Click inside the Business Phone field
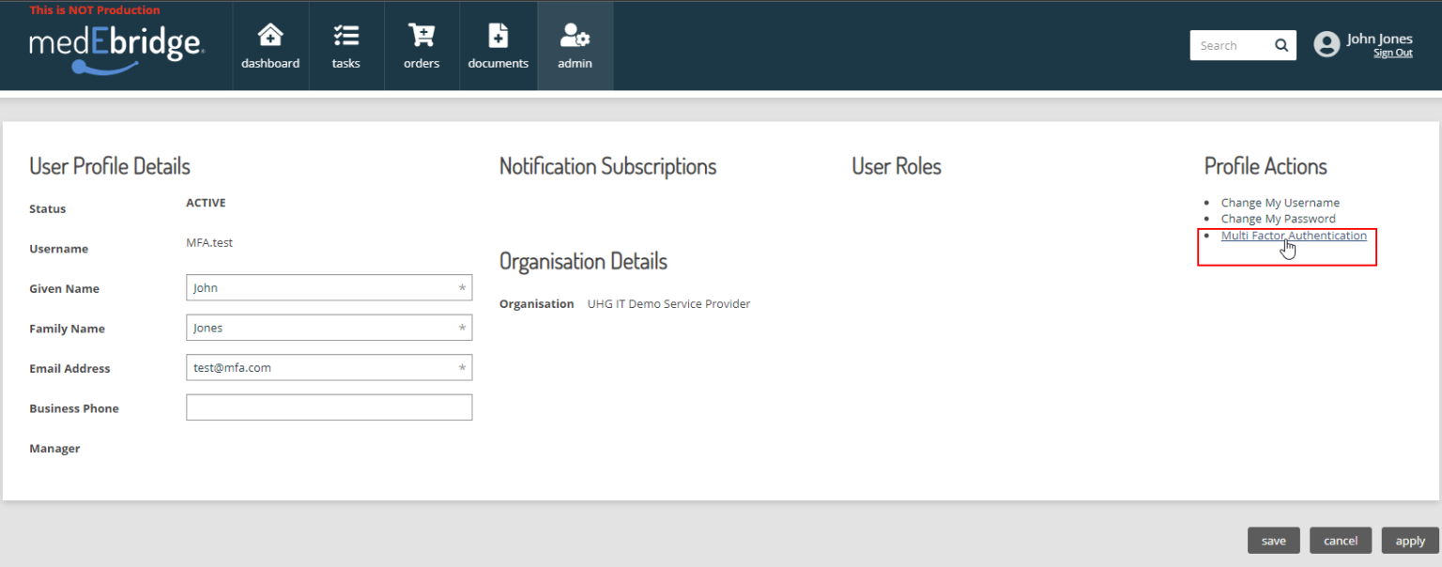 [x=329, y=406]
